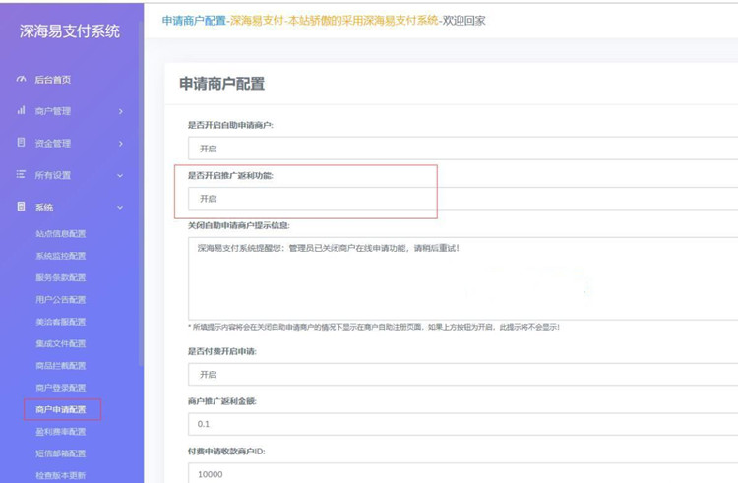Click the dashboard icon beside 后台首页
Viewport: 738px width, 483px height.
click(x=21, y=80)
